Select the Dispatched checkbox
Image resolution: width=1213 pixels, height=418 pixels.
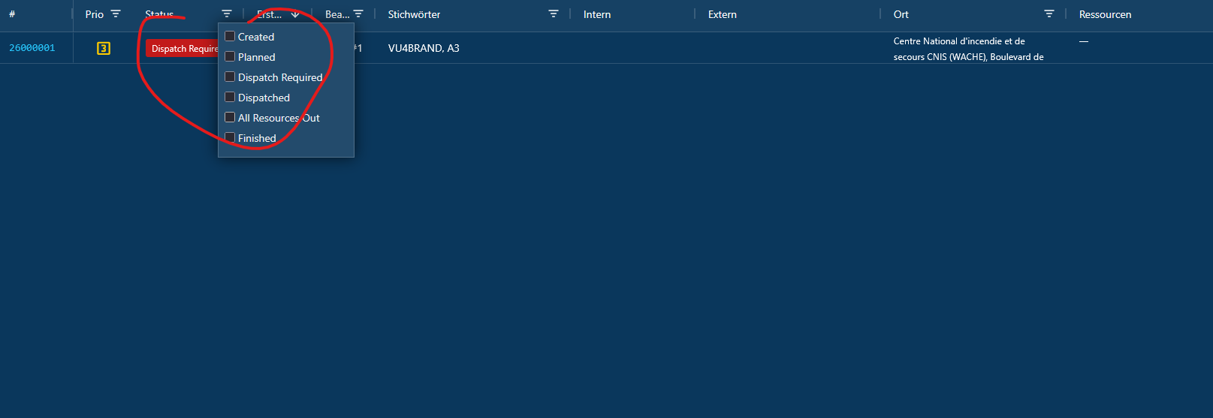(231, 97)
